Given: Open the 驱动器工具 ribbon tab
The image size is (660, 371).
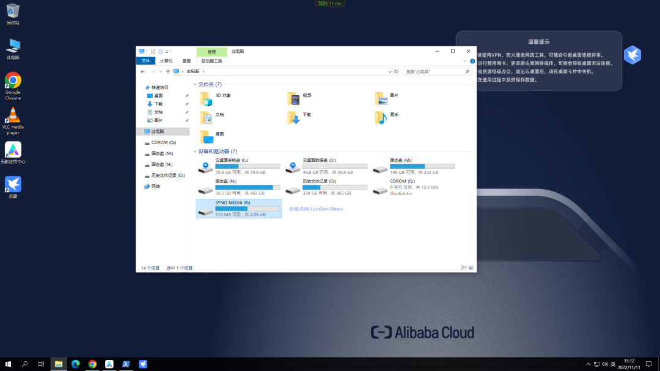Looking at the screenshot, I should pyautogui.click(x=211, y=61).
